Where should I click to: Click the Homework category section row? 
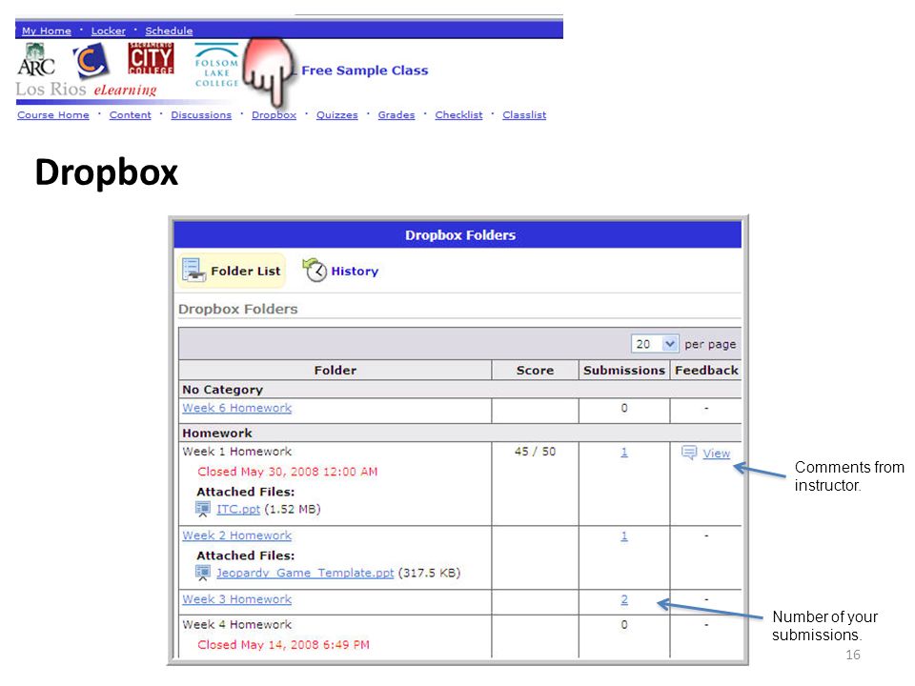click(x=460, y=433)
